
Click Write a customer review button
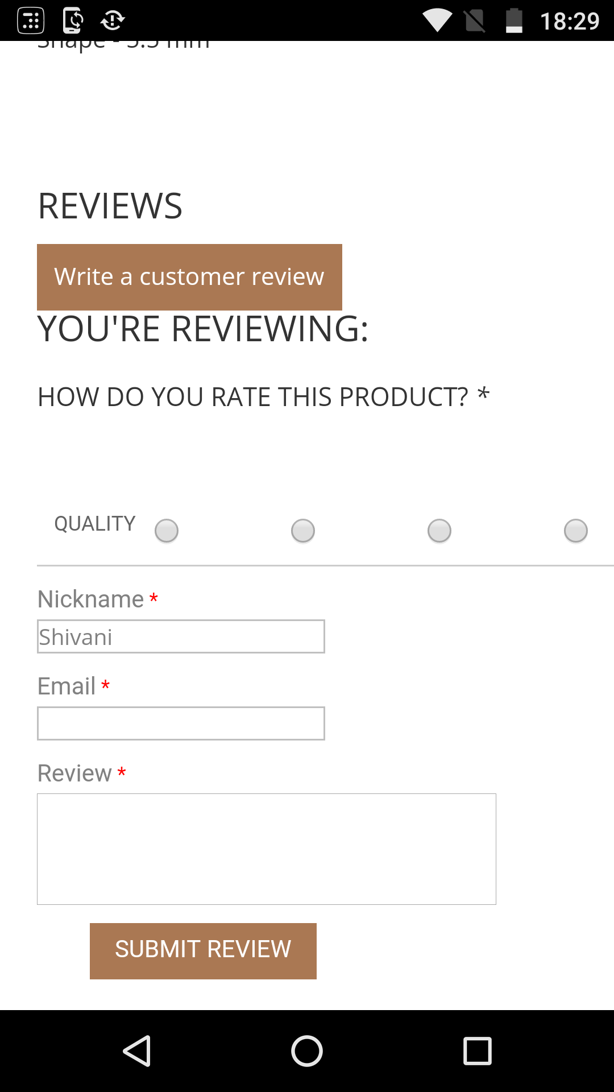pos(189,277)
